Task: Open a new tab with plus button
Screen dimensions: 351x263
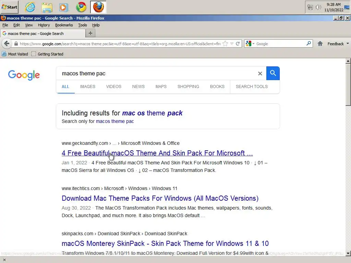Action: click(x=90, y=33)
